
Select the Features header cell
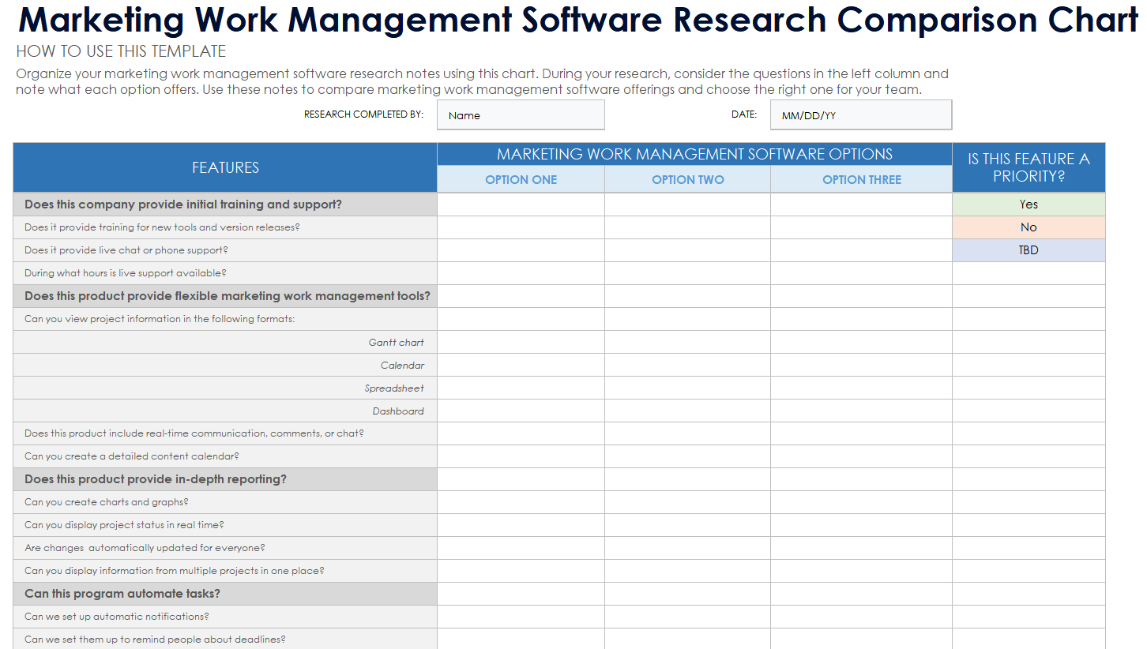225,167
